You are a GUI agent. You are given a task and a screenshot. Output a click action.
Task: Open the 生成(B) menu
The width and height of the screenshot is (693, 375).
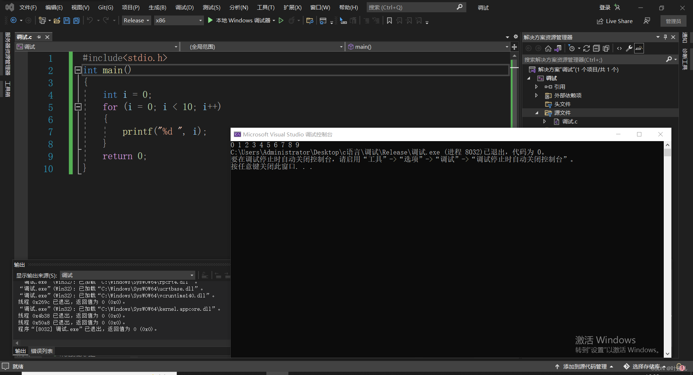pos(157,8)
